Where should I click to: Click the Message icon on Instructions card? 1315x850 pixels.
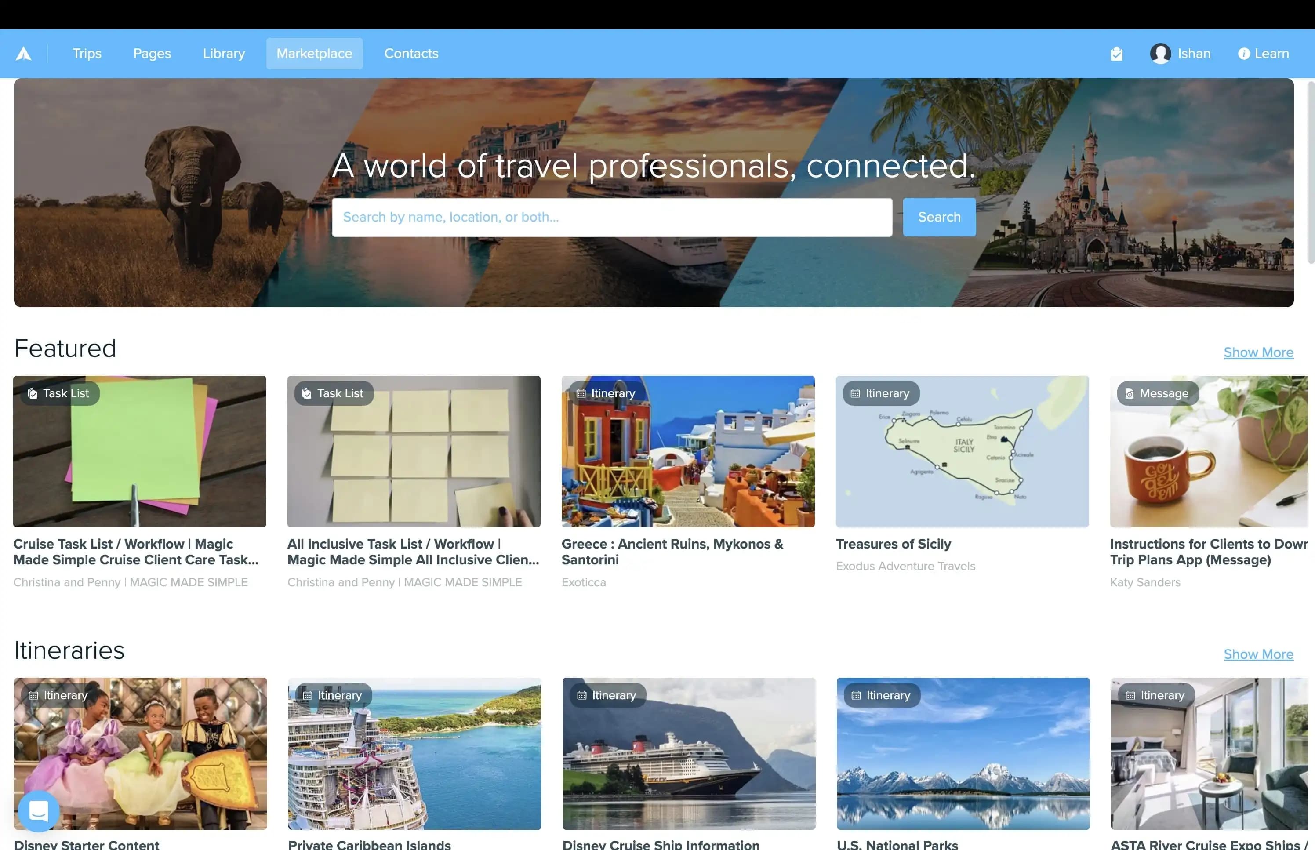[x=1129, y=393]
